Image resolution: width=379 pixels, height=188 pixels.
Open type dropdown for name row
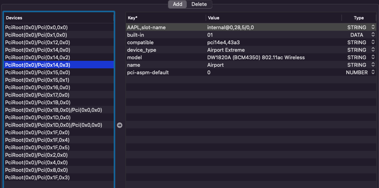pyautogui.click(x=373, y=65)
